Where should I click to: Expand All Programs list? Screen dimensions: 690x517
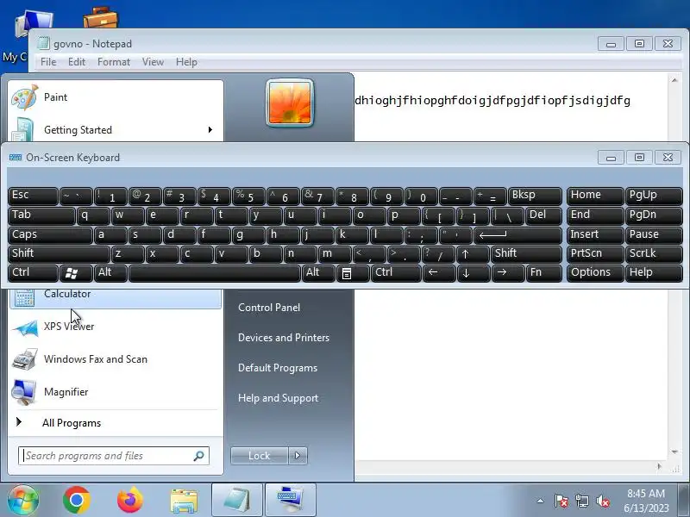click(x=116, y=423)
